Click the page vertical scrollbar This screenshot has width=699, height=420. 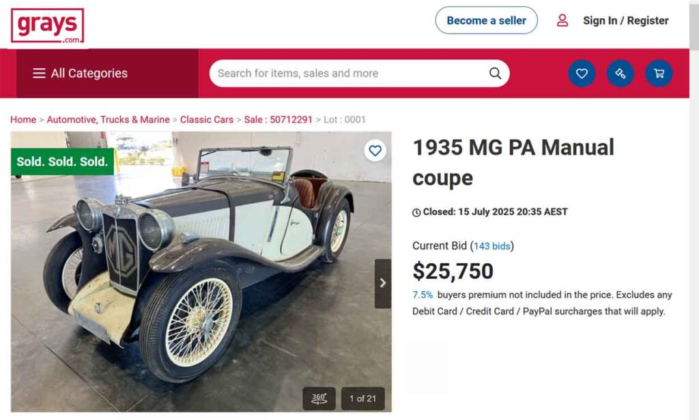click(694, 205)
